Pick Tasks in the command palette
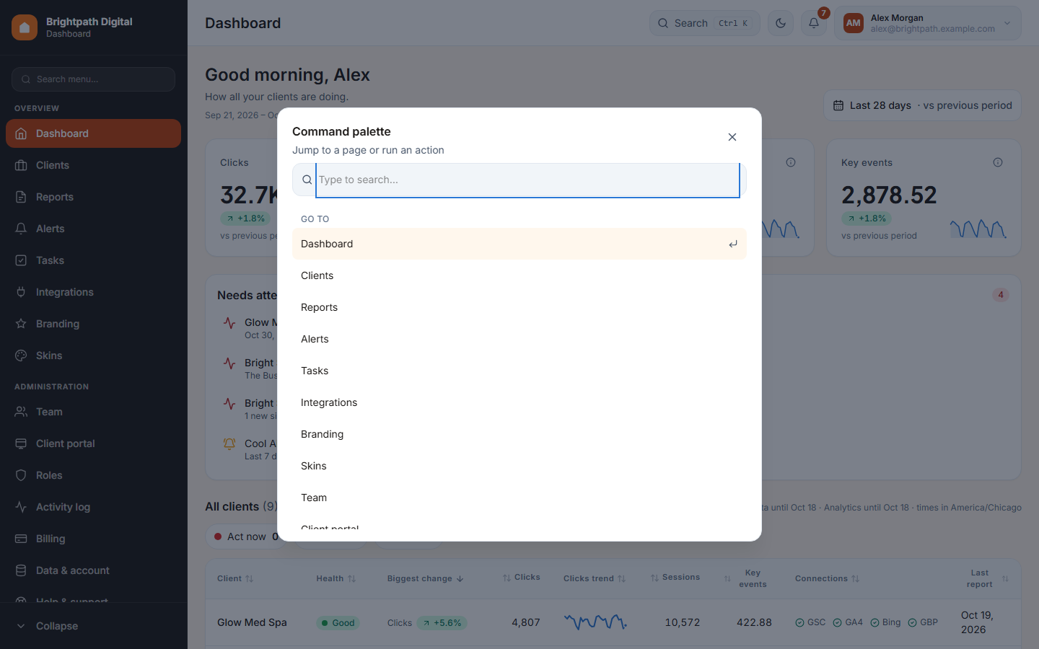Image resolution: width=1039 pixels, height=649 pixels. (x=519, y=371)
